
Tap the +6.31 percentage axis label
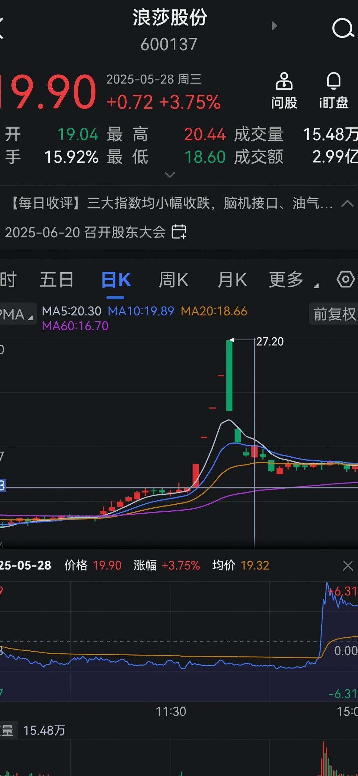tap(343, 591)
